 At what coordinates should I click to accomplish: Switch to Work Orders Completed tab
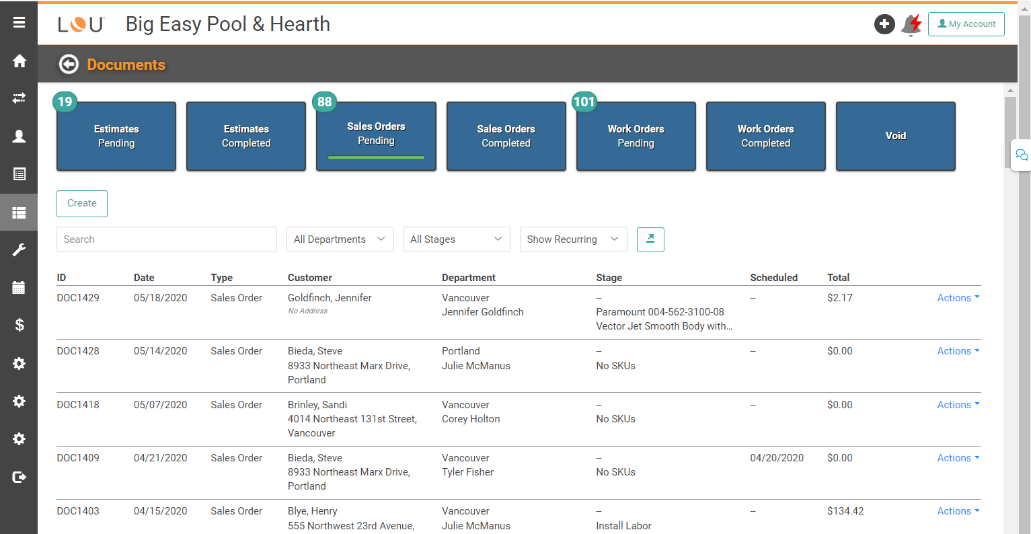(765, 137)
